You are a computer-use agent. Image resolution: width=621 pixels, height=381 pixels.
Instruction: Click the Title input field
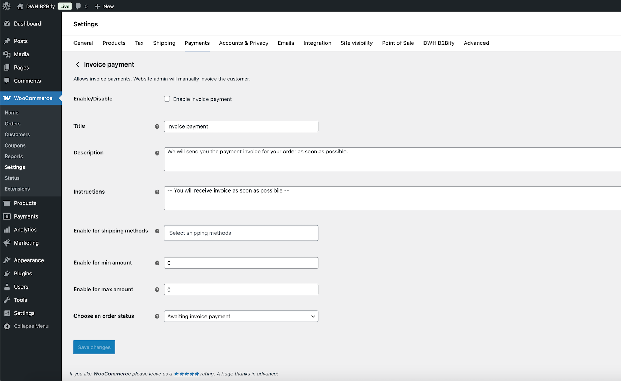pos(241,126)
